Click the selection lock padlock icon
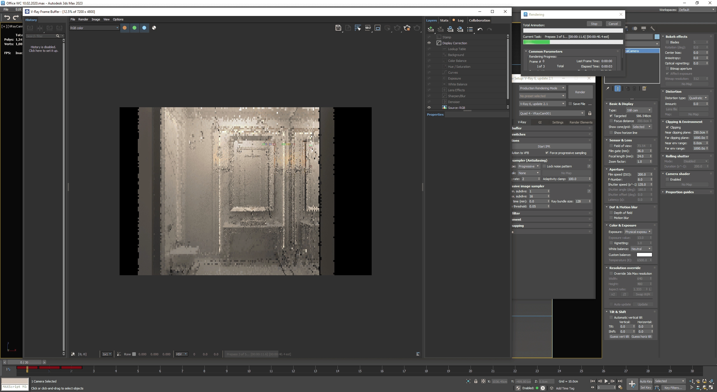717x392 pixels. pyautogui.click(x=476, y=381)
